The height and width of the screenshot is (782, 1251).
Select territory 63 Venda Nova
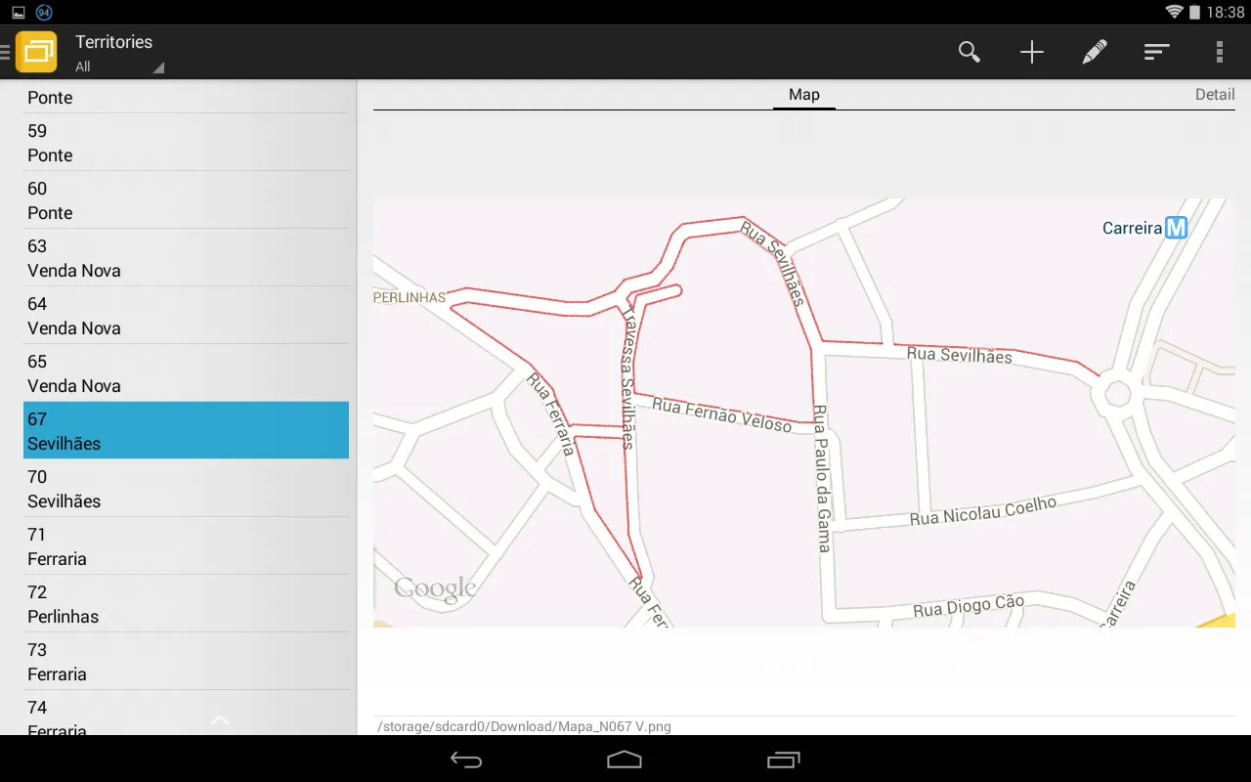pos(186,258)
